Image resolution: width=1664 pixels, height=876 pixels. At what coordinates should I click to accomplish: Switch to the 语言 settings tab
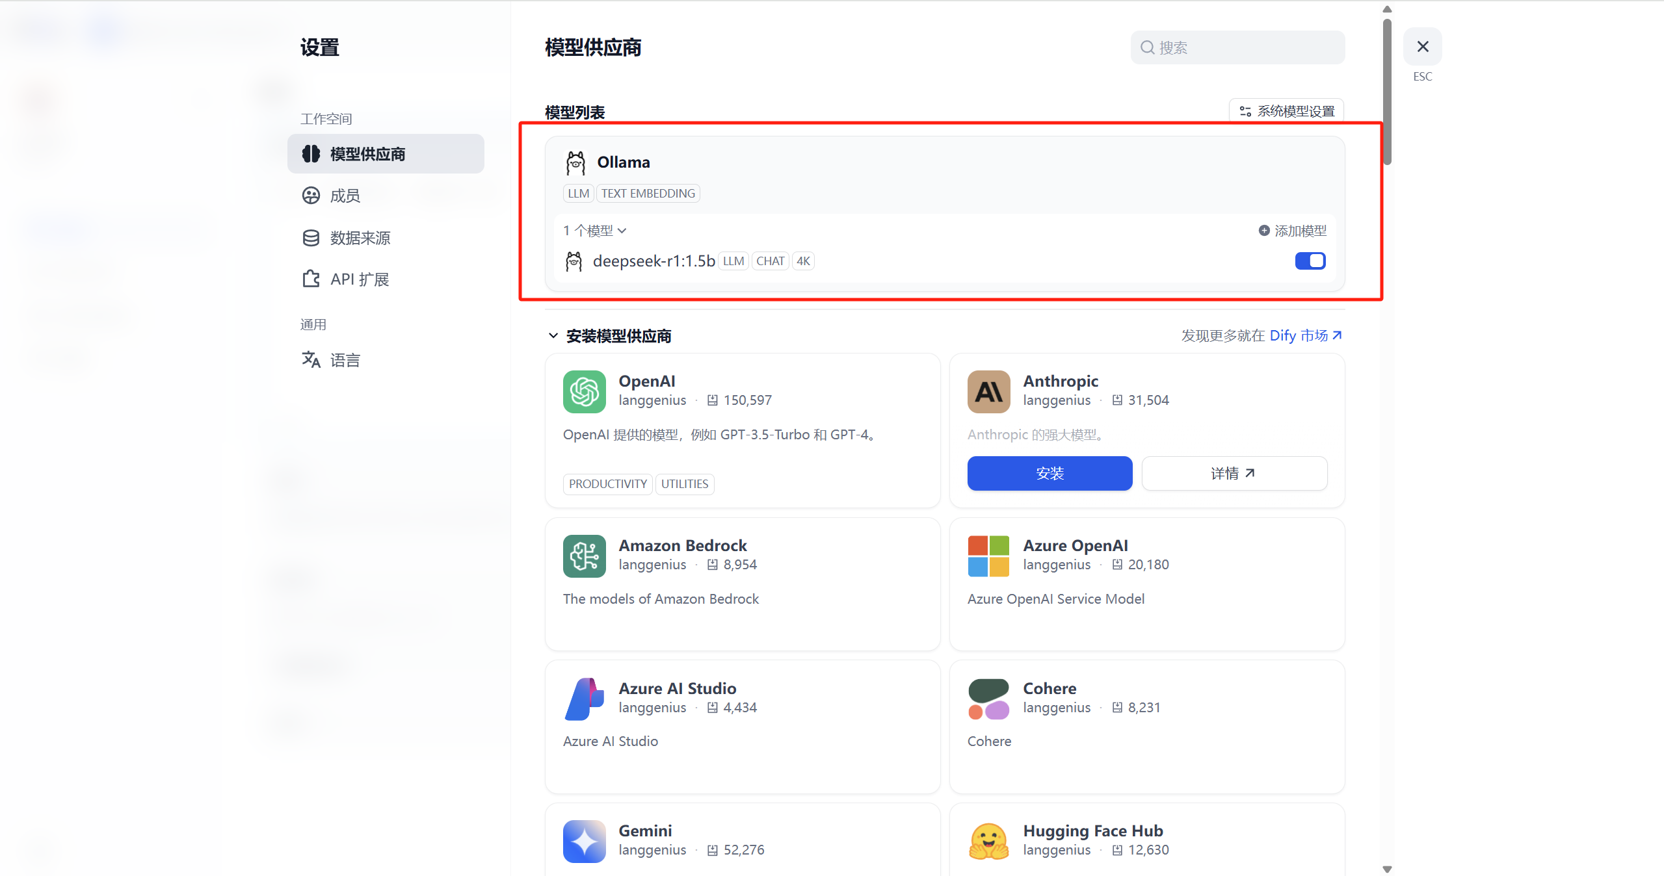tap(344, 359)
